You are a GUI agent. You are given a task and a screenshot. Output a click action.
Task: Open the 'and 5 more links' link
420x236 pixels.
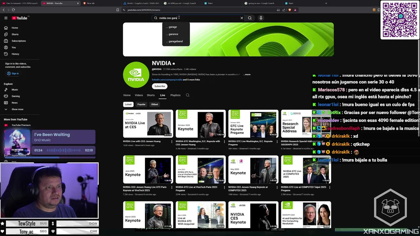[x=191, y=80]
